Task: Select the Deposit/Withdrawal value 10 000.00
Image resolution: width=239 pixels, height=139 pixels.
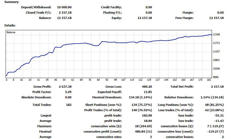Action: (x=64, y=7)
